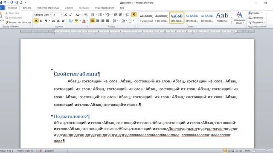Click the redo icon in quick access
273x153 pixels.
[12, 3]
